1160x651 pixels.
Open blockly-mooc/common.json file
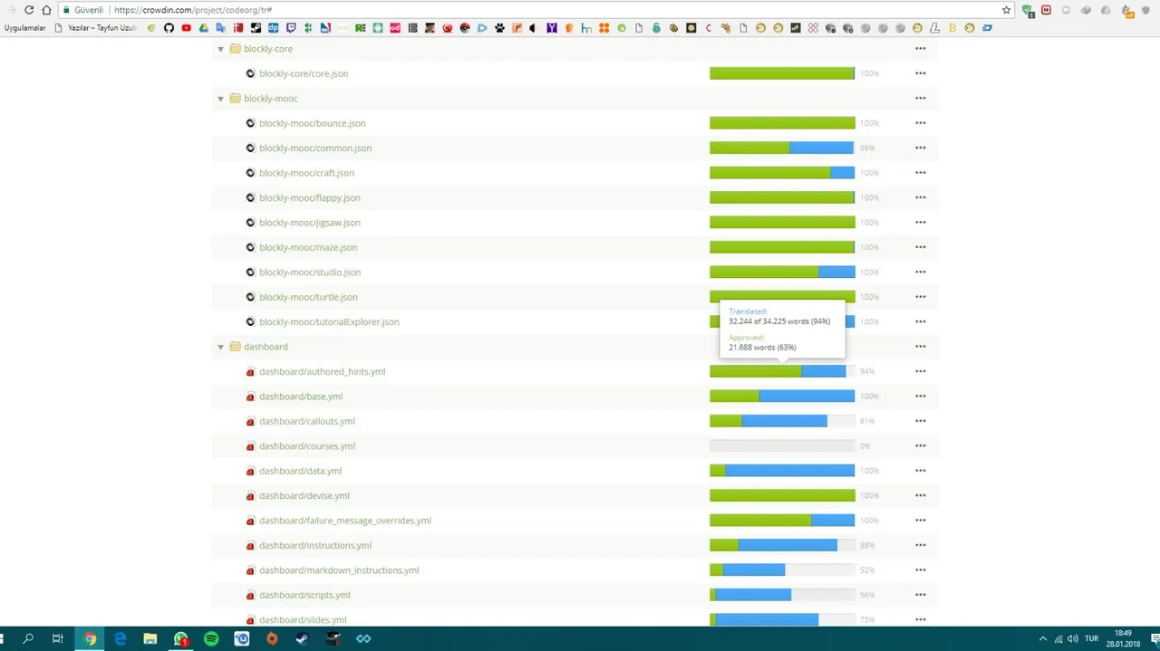click(x=315, y=148)
